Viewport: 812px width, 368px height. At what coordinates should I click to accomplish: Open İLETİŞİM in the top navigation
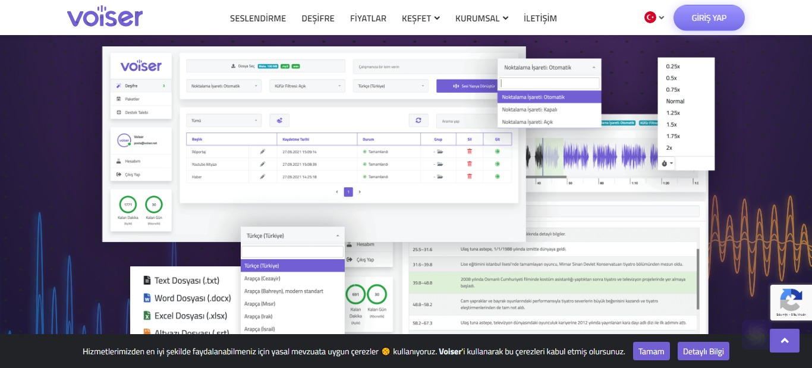[x=540, y=18]
